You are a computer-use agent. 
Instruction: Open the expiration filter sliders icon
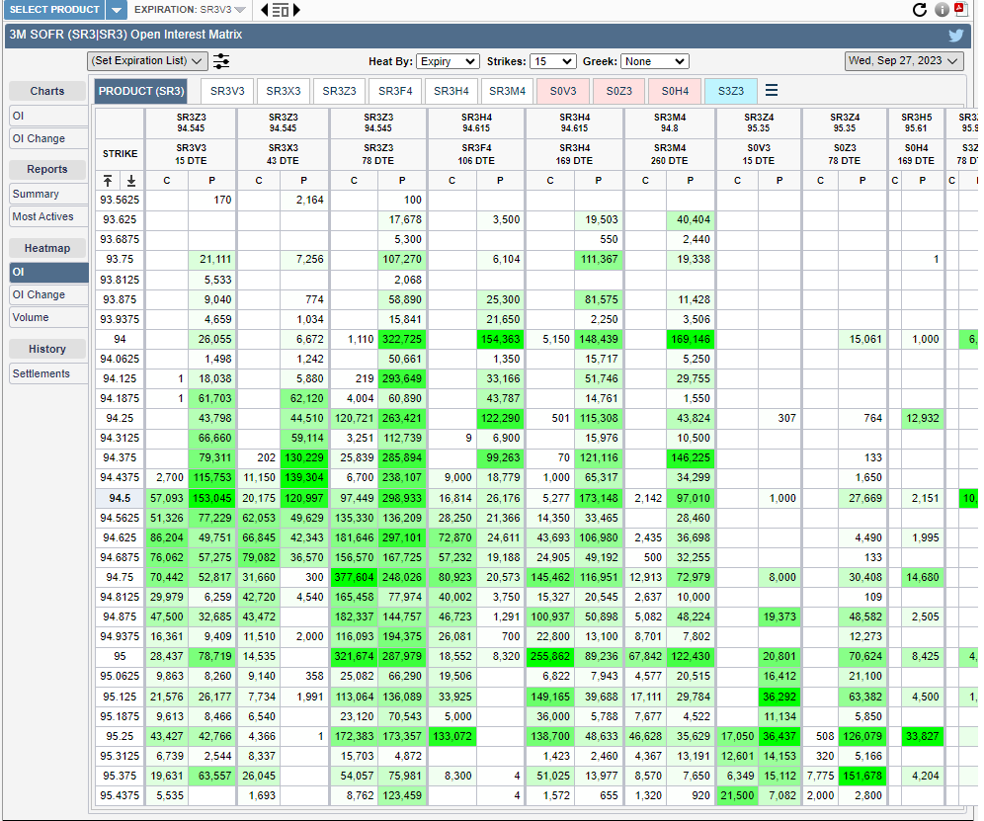coord(221,61)
